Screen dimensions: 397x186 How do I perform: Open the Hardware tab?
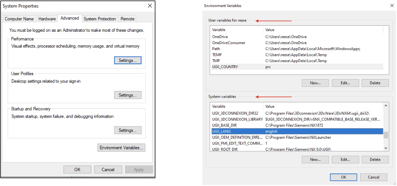tap(47, 19)
